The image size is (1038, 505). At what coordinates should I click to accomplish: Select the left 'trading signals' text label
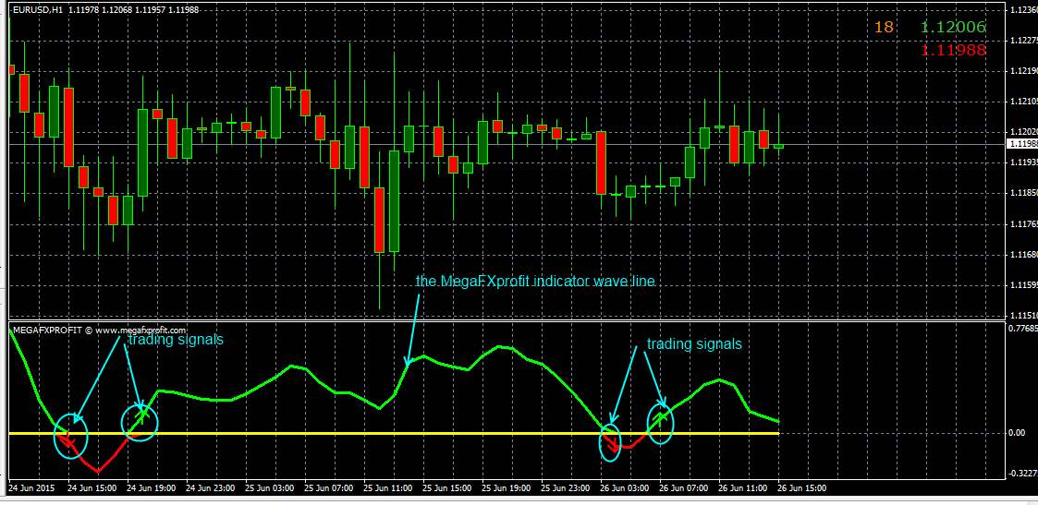point(176,340)
